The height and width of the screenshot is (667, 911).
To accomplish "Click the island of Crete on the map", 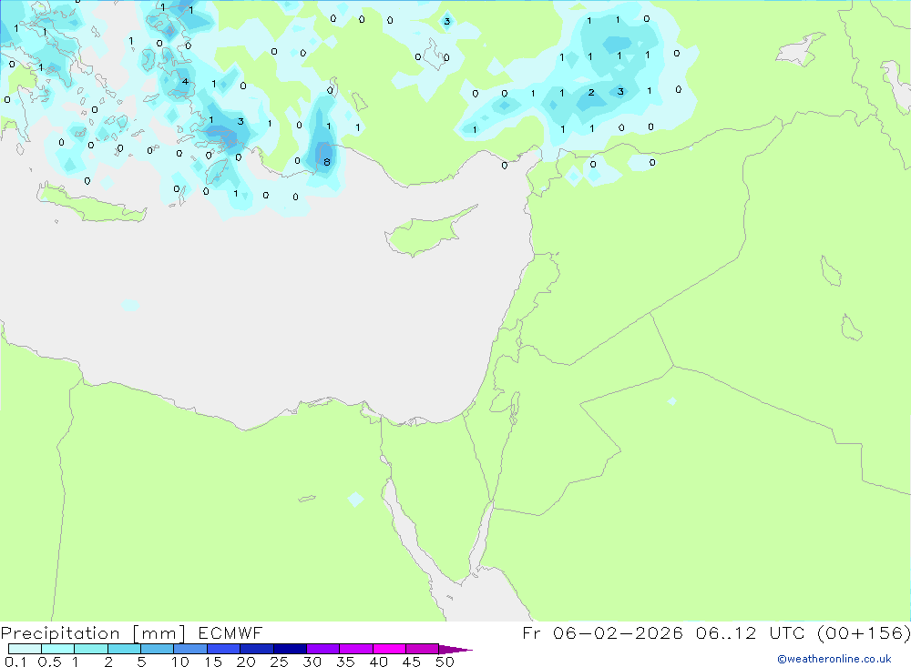I will tap(90, 204).
